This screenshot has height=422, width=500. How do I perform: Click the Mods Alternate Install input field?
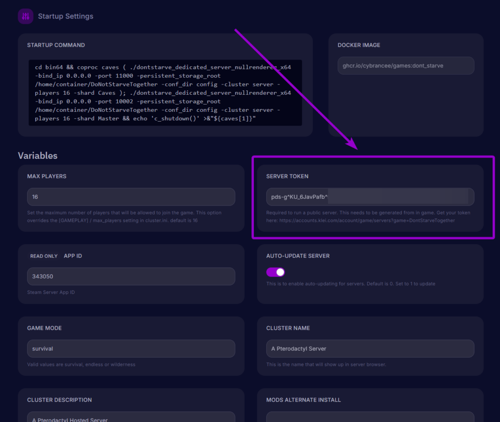pos(370,417)
